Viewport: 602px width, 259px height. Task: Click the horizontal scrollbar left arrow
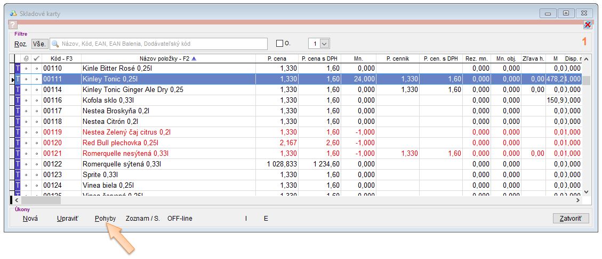tap(17, 200)
